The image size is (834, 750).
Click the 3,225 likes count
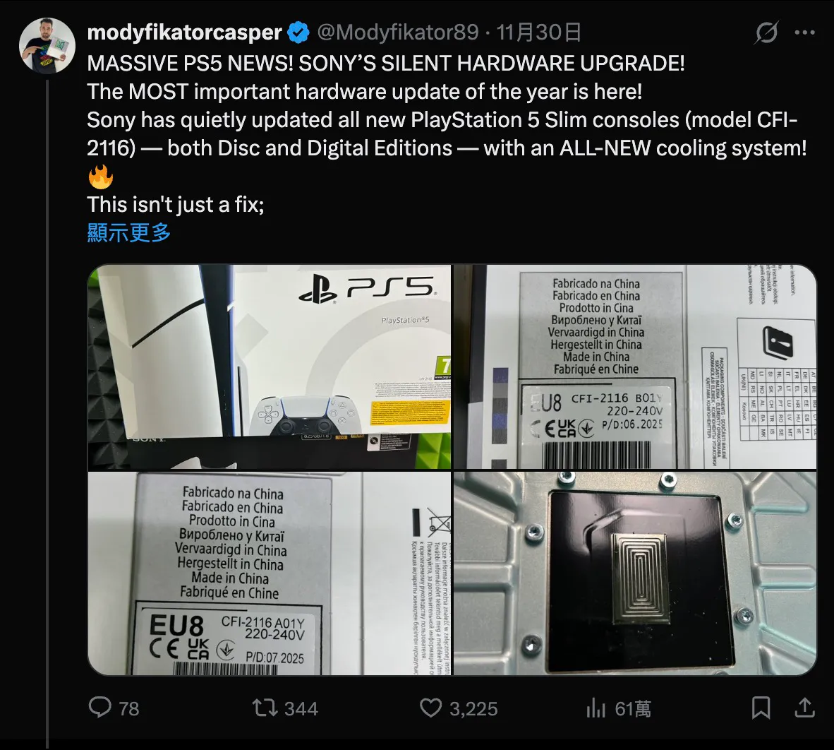tap(473, 708)
